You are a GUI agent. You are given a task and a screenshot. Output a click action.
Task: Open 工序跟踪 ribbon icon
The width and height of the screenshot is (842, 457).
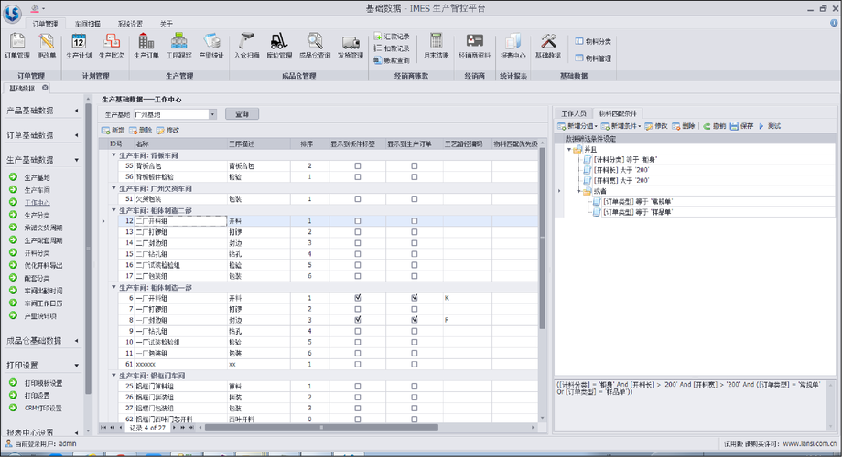click(178, 46)
